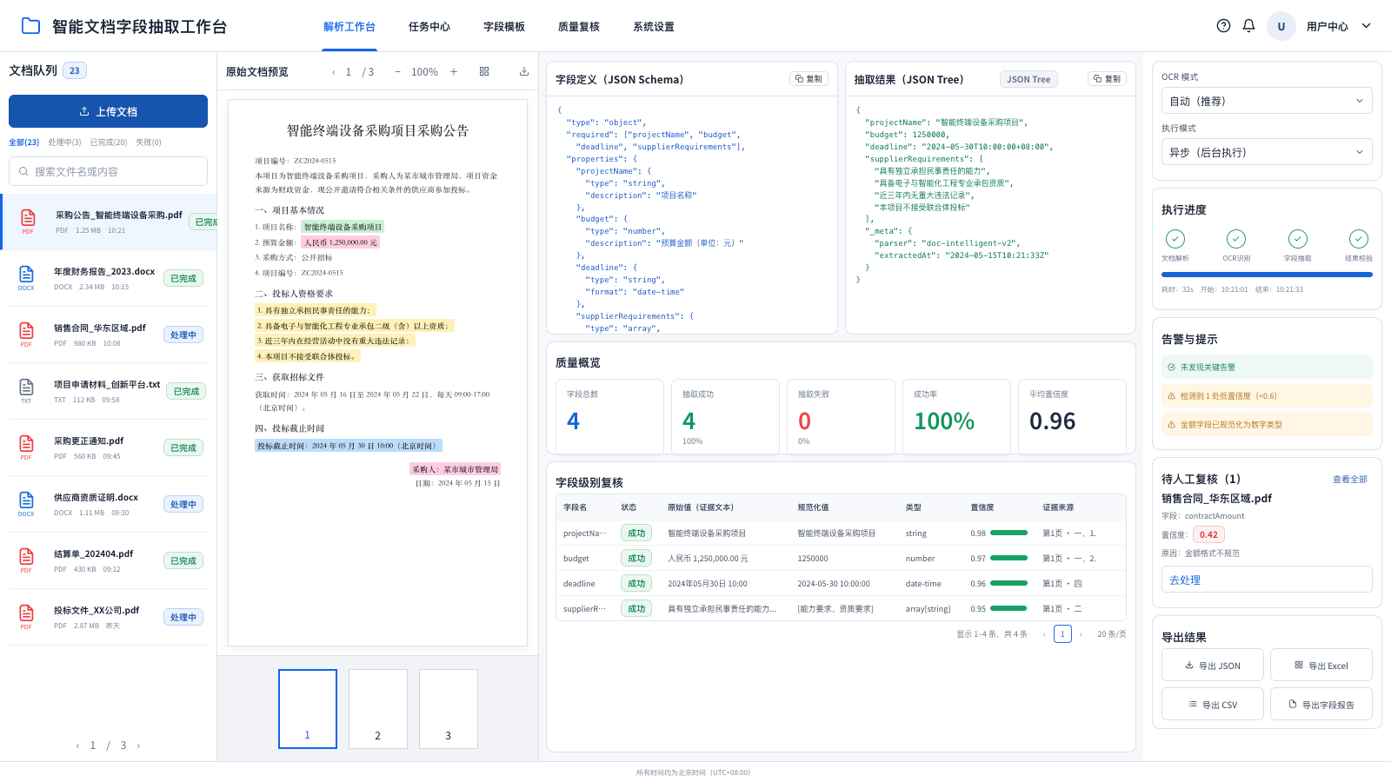Export results as CSV

pos(1212,705)
